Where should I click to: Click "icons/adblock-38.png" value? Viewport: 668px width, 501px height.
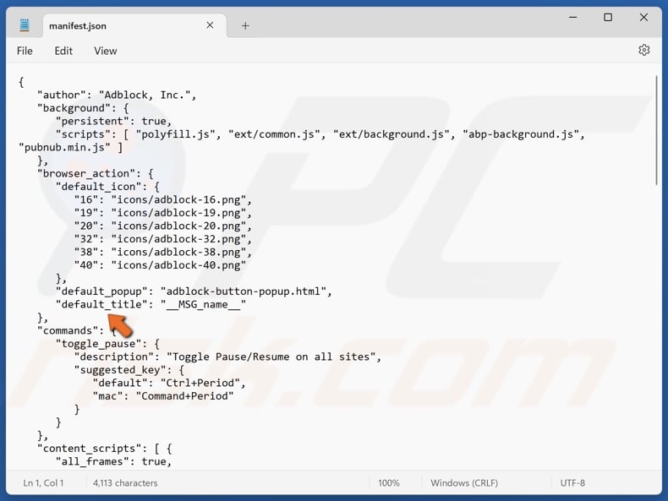point(178,253)
